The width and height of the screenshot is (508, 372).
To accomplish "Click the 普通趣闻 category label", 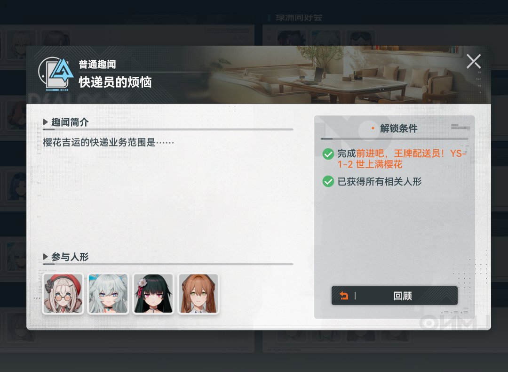I will coord(97,64).
